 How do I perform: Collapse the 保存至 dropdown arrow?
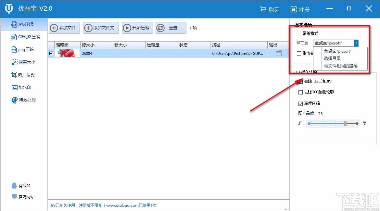click(x=356, y=43)
